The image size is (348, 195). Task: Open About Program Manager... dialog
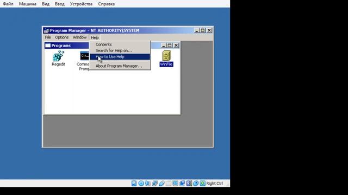120,66
